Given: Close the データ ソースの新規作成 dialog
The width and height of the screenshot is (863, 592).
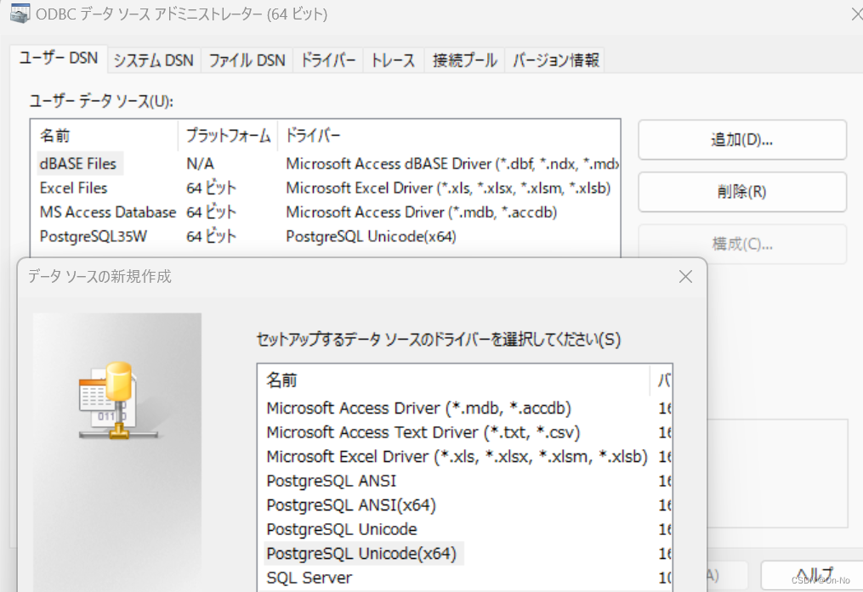Looking at the screenshot, I should point(685,276).
